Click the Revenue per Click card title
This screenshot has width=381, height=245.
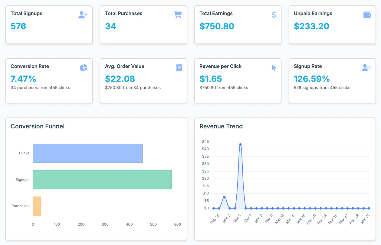(220, 66)
